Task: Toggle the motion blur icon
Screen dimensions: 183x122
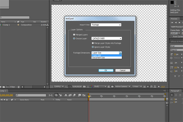Action: 74,95
